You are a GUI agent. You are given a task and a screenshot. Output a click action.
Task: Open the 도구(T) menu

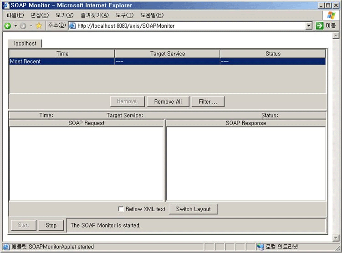tap(124, 15)
